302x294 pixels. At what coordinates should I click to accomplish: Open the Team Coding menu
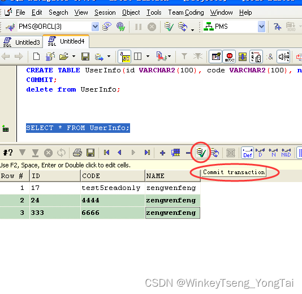186,12
